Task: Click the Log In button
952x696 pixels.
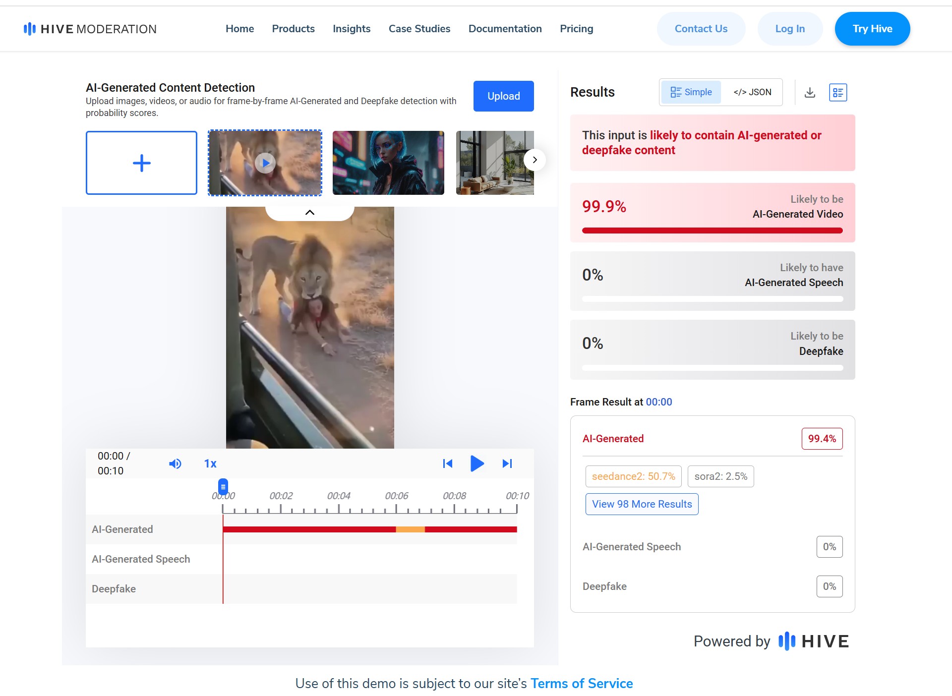Action: click(x=790, y=29)
